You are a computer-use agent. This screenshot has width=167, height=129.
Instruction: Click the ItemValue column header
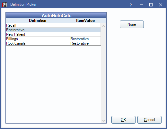pyautogui.click(x=85, y=21)
